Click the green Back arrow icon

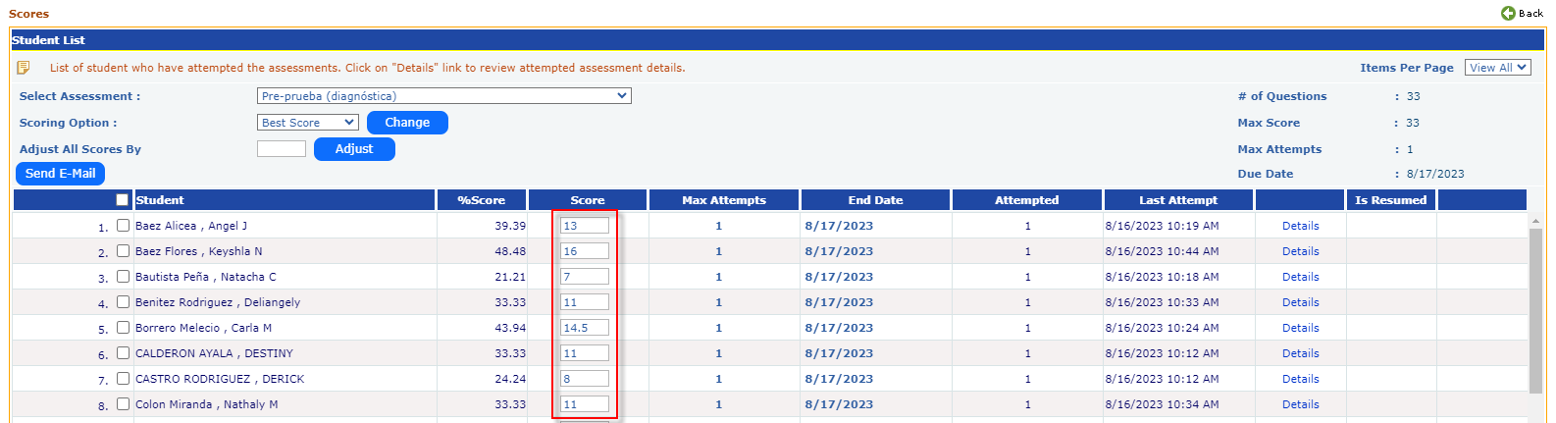[x=1508, y=13]
